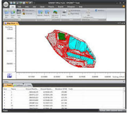The height and width of the screenshot is (115, 128).
Task: Click the blue icon left of the Easting axis
Action: [x=10, y=76]
